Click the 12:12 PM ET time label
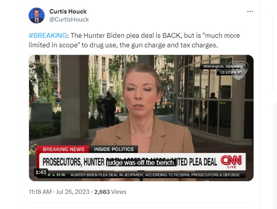This screenshot has height=209, width=277. (x=231, y=72)
